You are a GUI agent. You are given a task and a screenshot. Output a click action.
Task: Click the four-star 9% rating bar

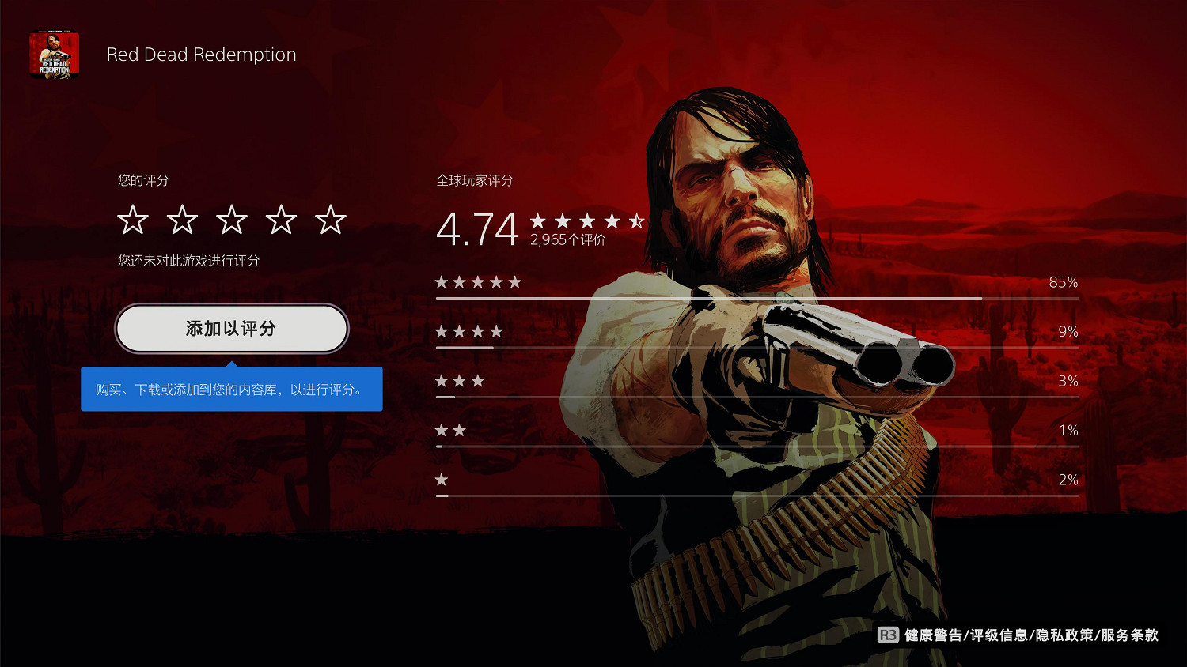757,348
